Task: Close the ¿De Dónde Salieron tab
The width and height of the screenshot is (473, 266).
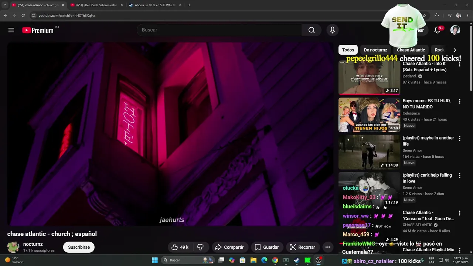Action: (122, 5)
